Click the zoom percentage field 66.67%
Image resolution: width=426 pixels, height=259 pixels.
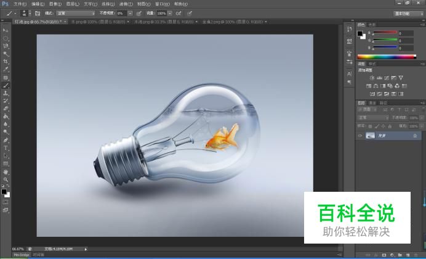coord(18,249)
